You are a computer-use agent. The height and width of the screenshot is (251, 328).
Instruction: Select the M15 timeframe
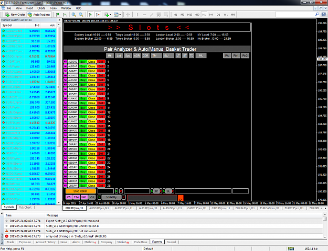click(189, 15)
